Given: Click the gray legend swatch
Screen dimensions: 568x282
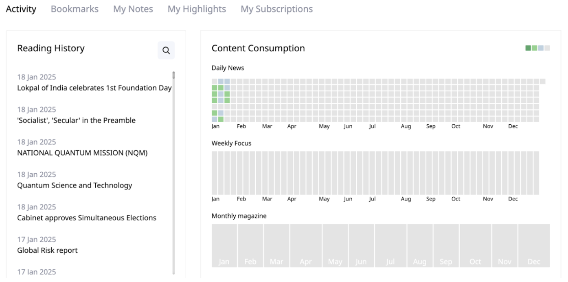Looking at the screenshot, I should (x=547, y=48).
